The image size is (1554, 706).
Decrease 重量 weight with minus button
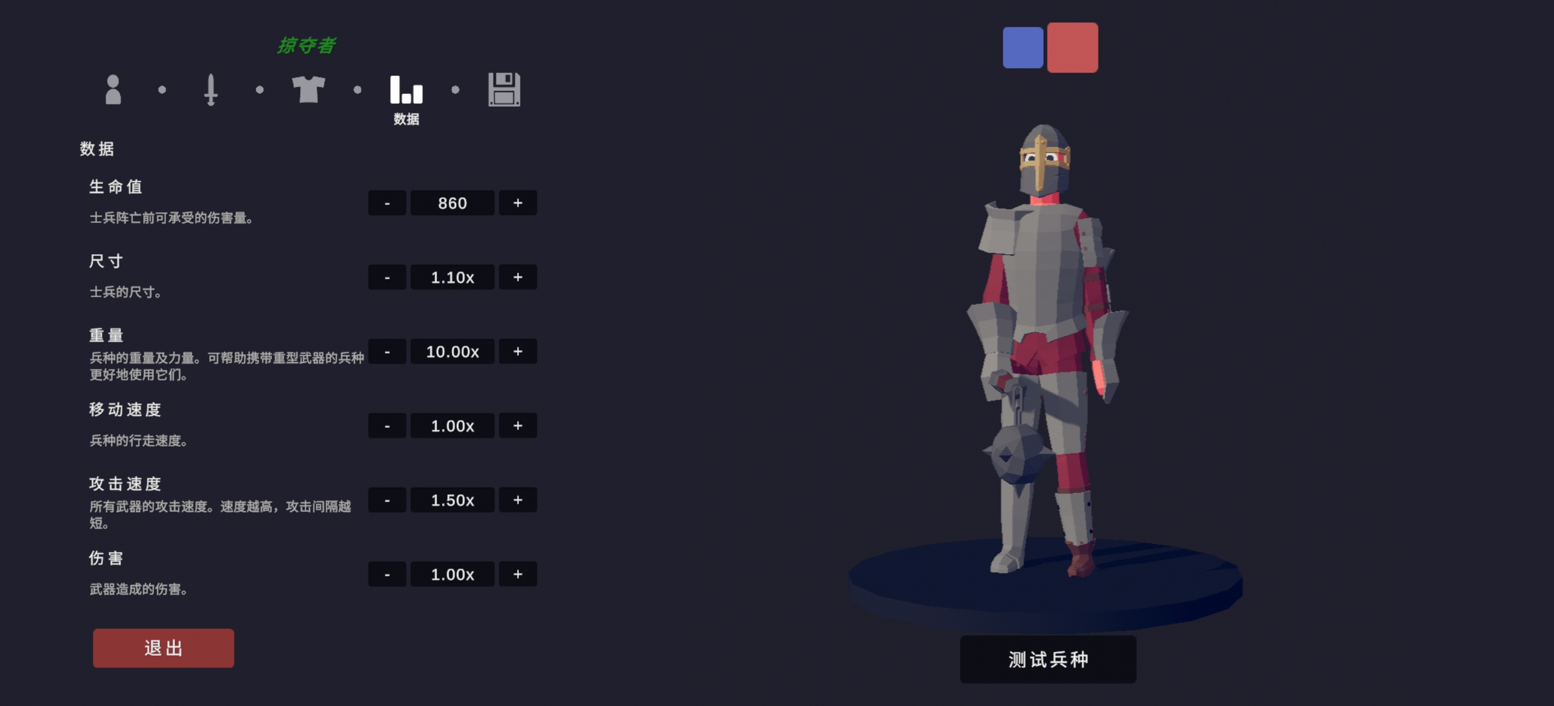(387, 351)
